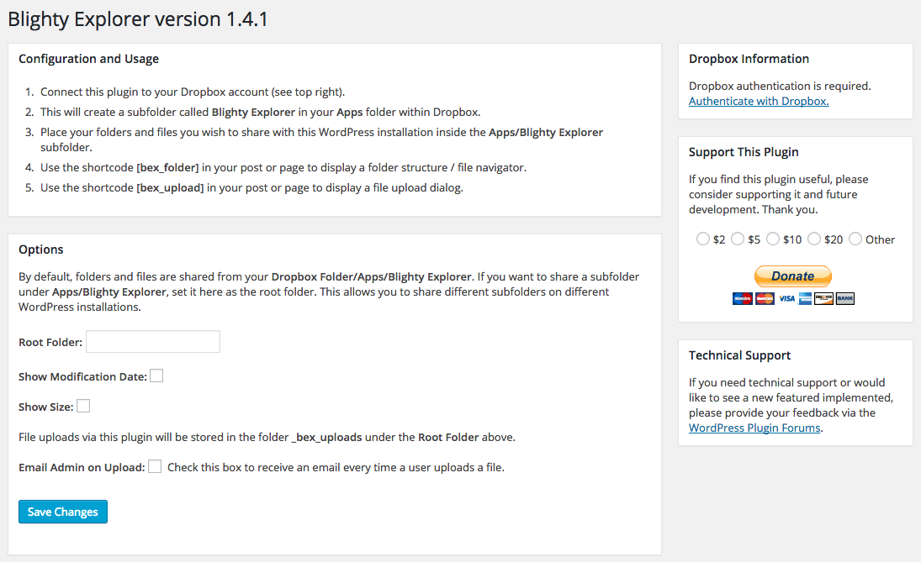
Task: Click the [bex_folder] shortcode text
Action: (x=168, y=168)
